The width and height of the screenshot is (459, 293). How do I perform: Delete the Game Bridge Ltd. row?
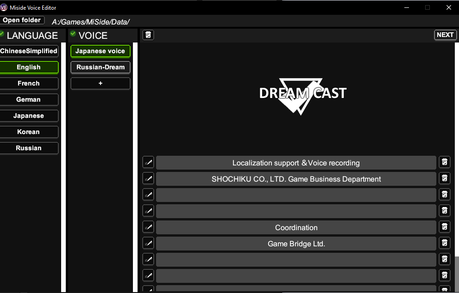[444, 243]
